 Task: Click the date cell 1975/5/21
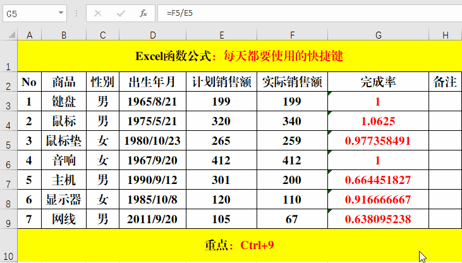[152, 121]
